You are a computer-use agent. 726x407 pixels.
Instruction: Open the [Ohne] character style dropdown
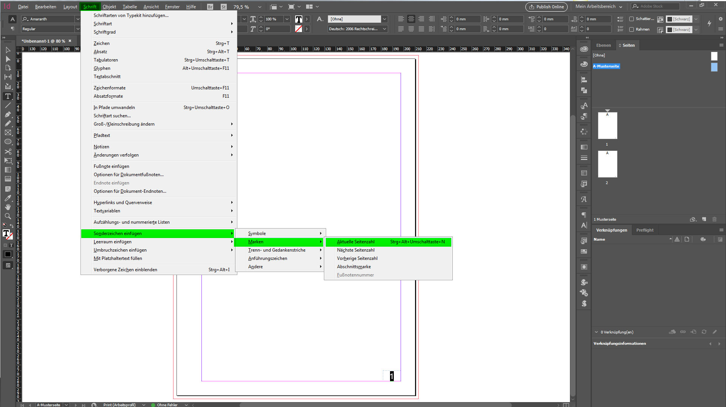[384, 19]
